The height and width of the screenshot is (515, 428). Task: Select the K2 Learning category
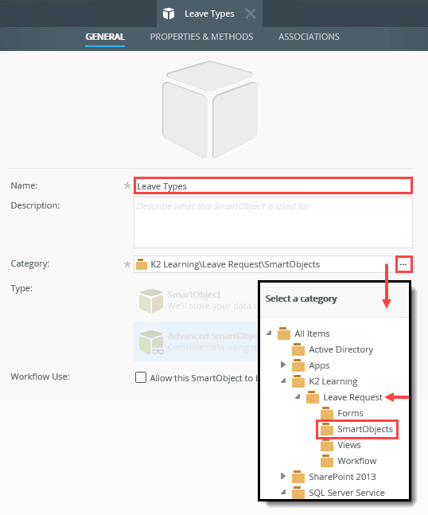(x=333, y=381)
